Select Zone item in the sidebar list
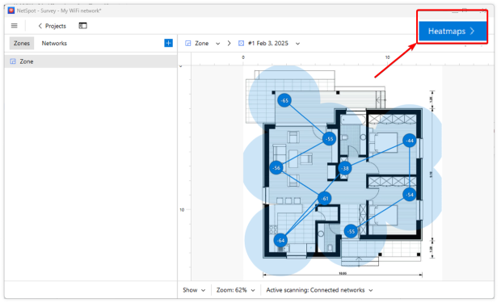Screen dimensions: 501x303 click(x=91, y=61)
